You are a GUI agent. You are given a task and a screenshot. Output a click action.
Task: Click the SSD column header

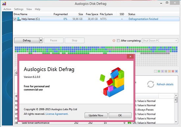click(x=122, y=14)
